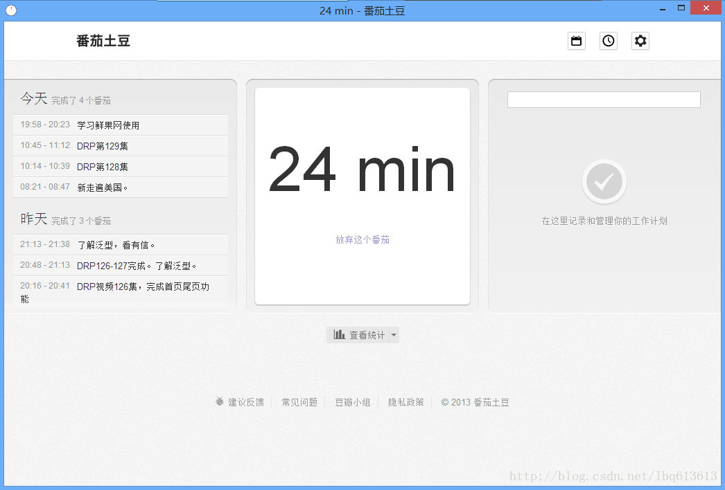This screenshot has height=490, width=725.
Task: Select the DRP第129集 entry
Action: pyautogui.click(x=121, y=145)
